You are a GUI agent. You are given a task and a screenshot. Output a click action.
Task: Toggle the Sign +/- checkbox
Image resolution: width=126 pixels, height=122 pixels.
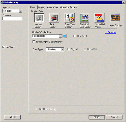69,49
